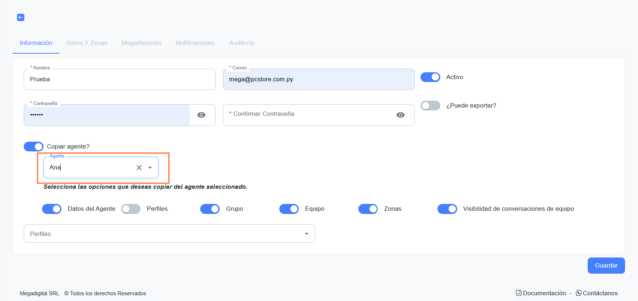Reveal Confirmar Contraseña with eye icon
This screenshot has width=638, height=301.
(400, 115)
